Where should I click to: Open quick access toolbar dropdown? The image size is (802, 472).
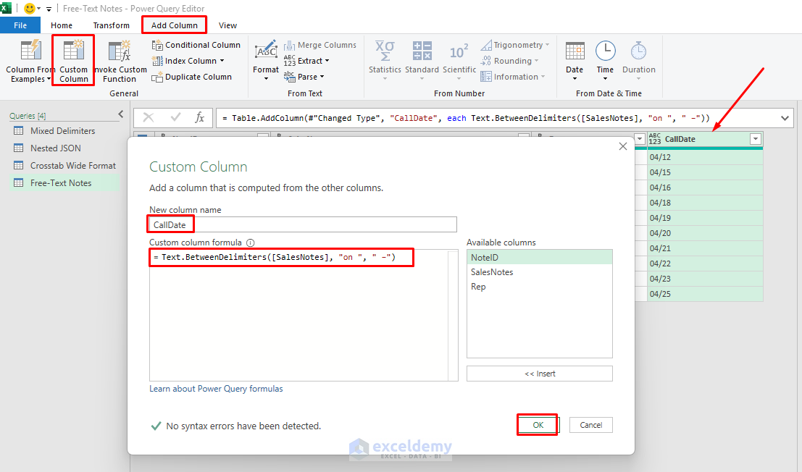[49, 9]
